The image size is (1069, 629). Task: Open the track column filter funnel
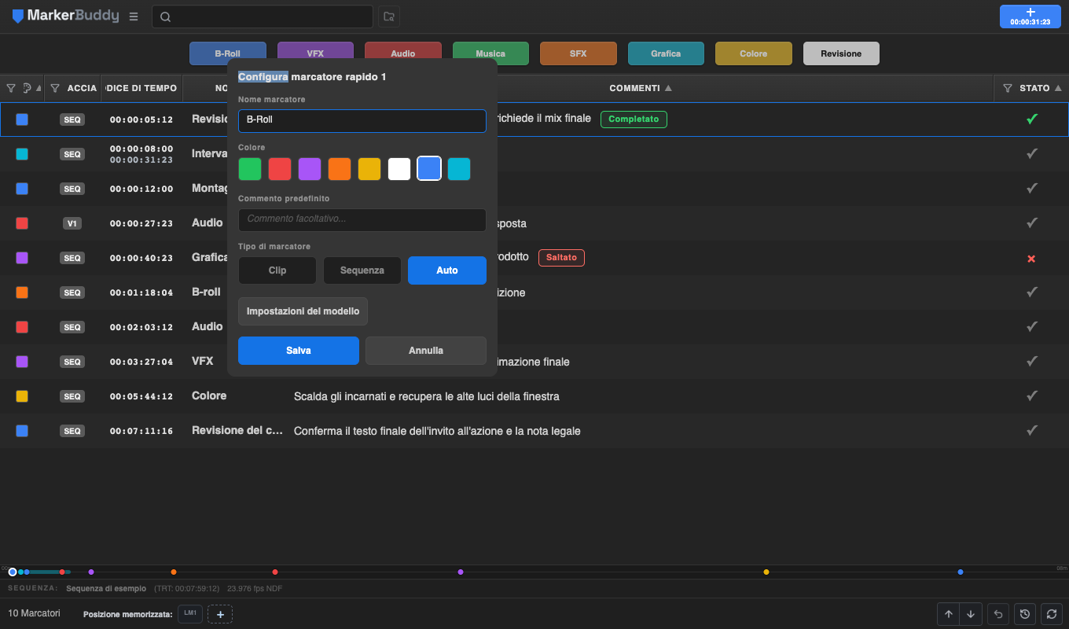pyautogui.click(x=55, y=88)
